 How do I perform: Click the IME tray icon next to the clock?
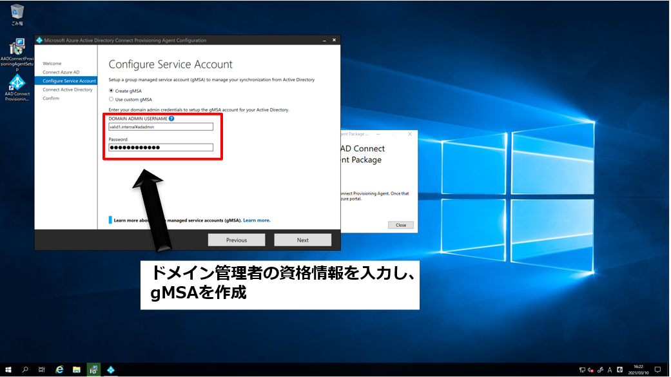coord(619,370)
